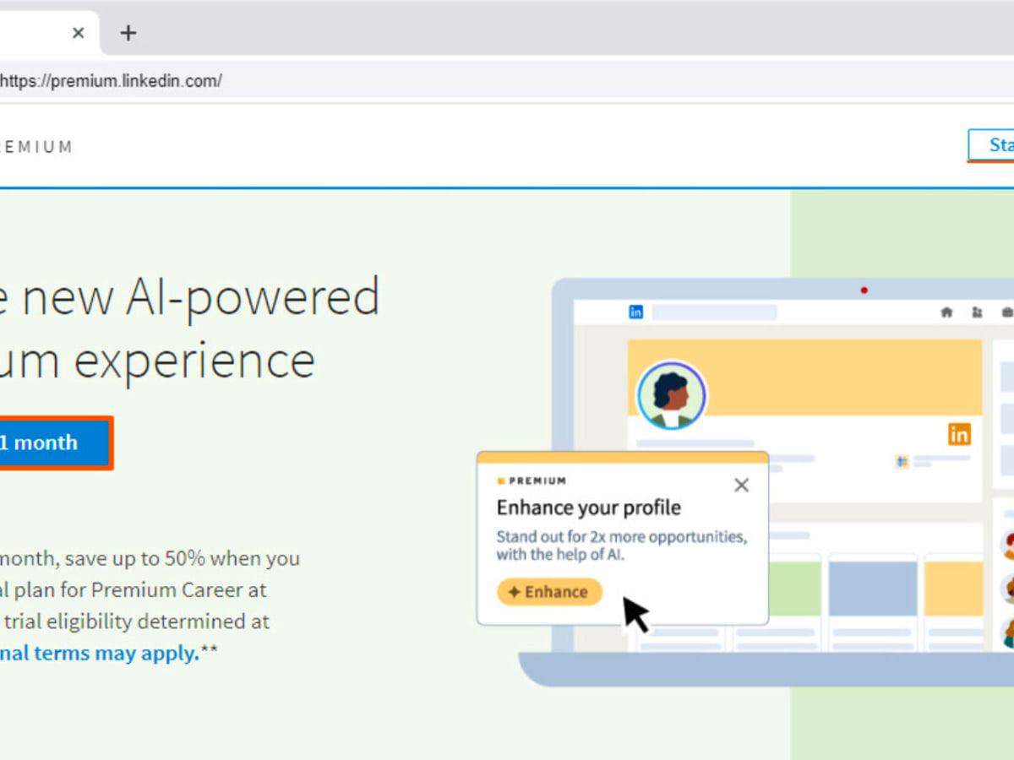Open a new browser tab
Screen dimensions: 1014x760
click(128, 33)
